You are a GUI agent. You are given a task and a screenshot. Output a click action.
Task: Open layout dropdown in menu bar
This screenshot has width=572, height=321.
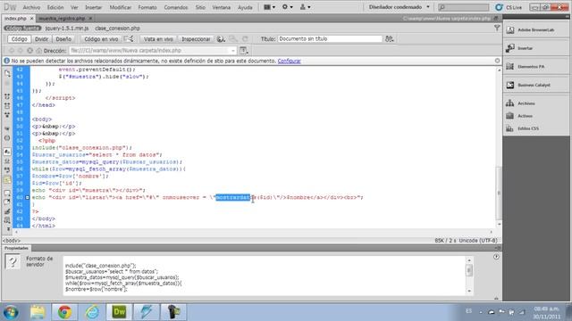coord(269,7)
